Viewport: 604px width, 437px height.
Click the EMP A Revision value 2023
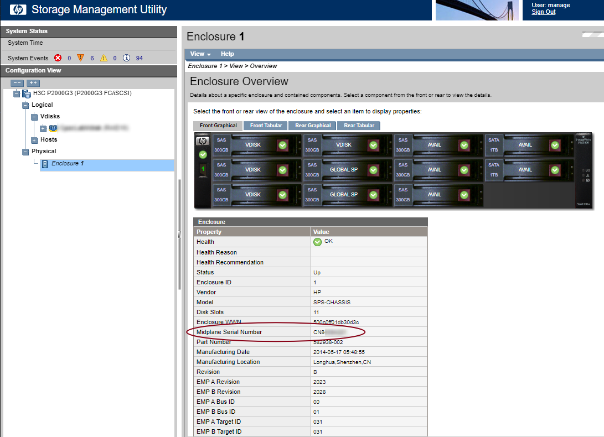point(319,382)
